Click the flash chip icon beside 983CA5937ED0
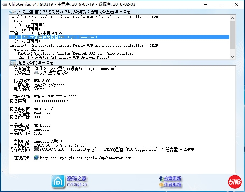245x192 pixels. [36, 149]
